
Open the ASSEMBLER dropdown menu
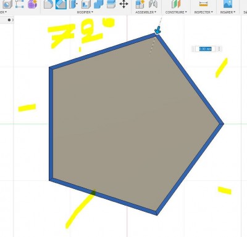point(146,12)
